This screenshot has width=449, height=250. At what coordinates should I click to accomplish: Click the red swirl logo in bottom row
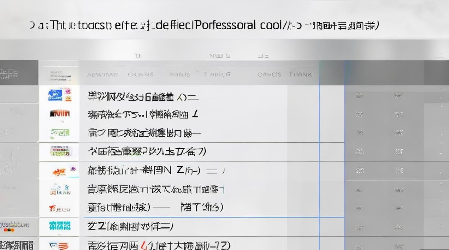coord(59,246)
